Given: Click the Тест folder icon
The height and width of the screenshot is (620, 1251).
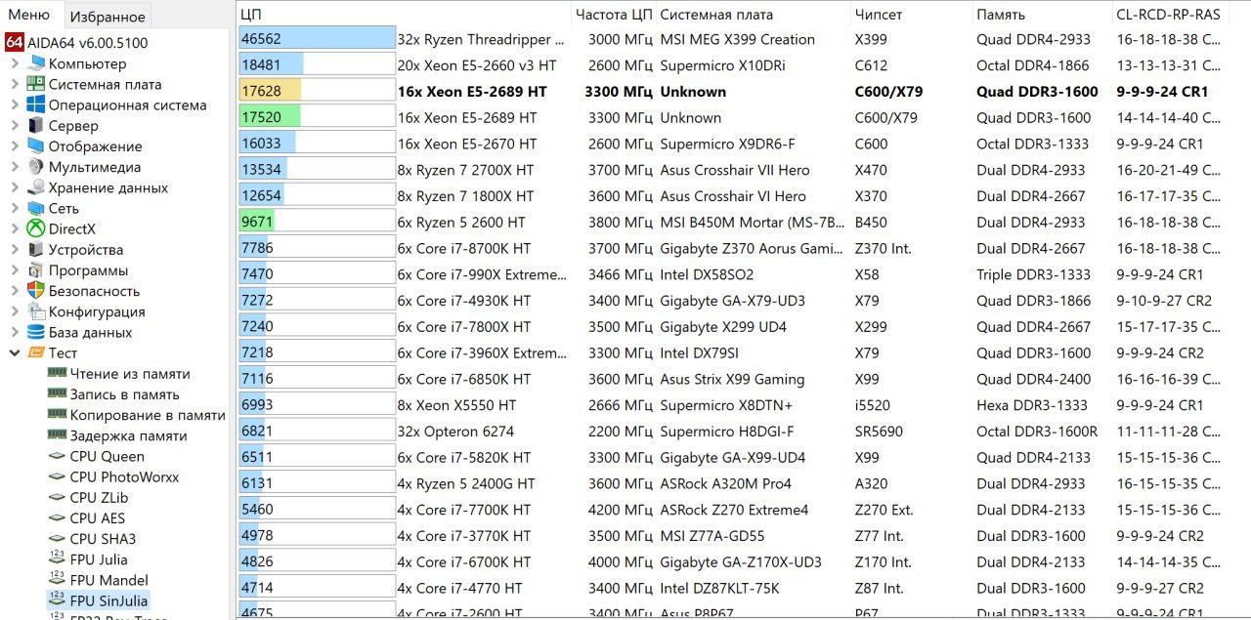Looking at the screenshot, I should [x=36, y=352].
